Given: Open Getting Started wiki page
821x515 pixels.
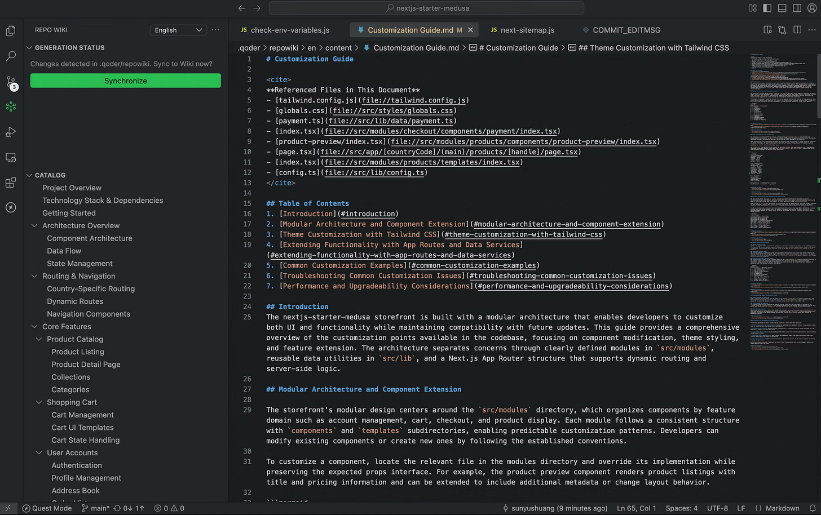Looking at the screenshot, I should [69, 213].
